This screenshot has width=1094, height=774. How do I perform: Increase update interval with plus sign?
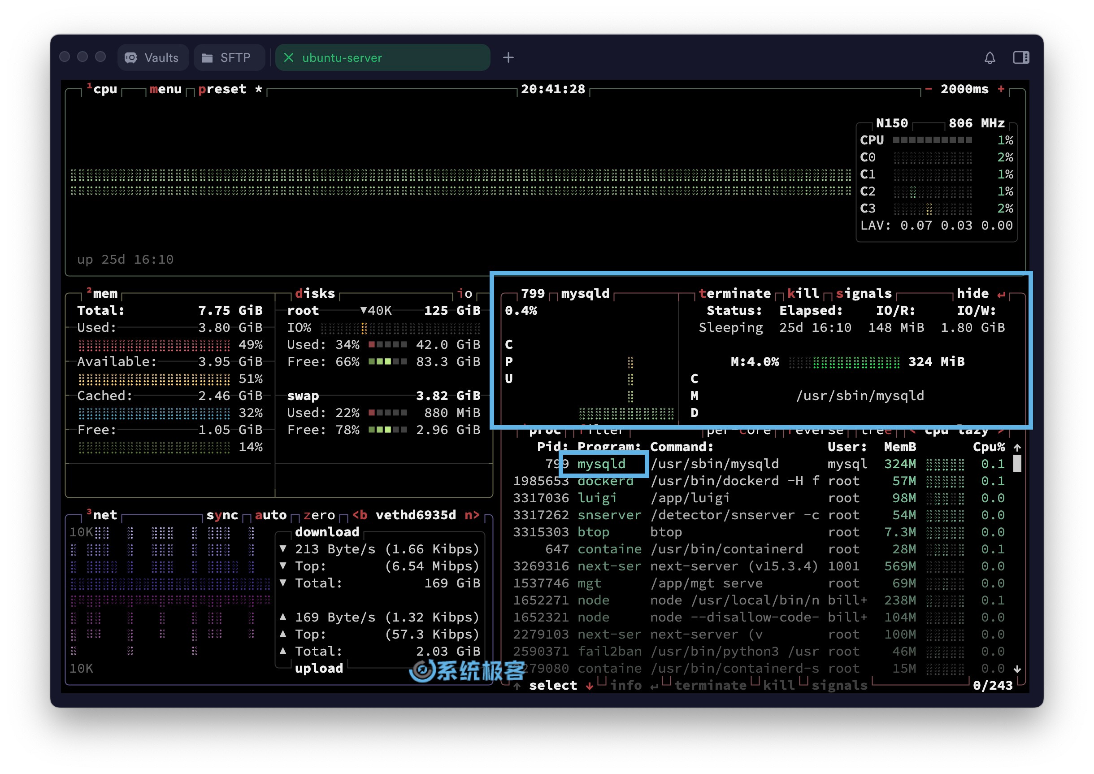pos(1001,89)
